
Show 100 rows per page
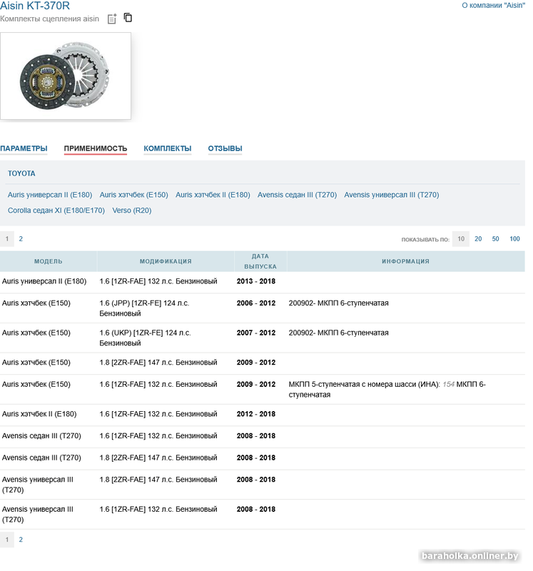514,239
